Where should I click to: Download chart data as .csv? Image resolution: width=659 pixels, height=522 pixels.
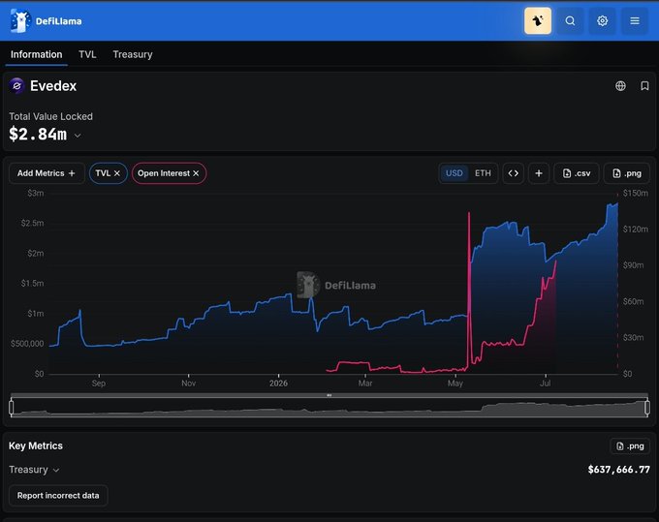tap(577, 173)
